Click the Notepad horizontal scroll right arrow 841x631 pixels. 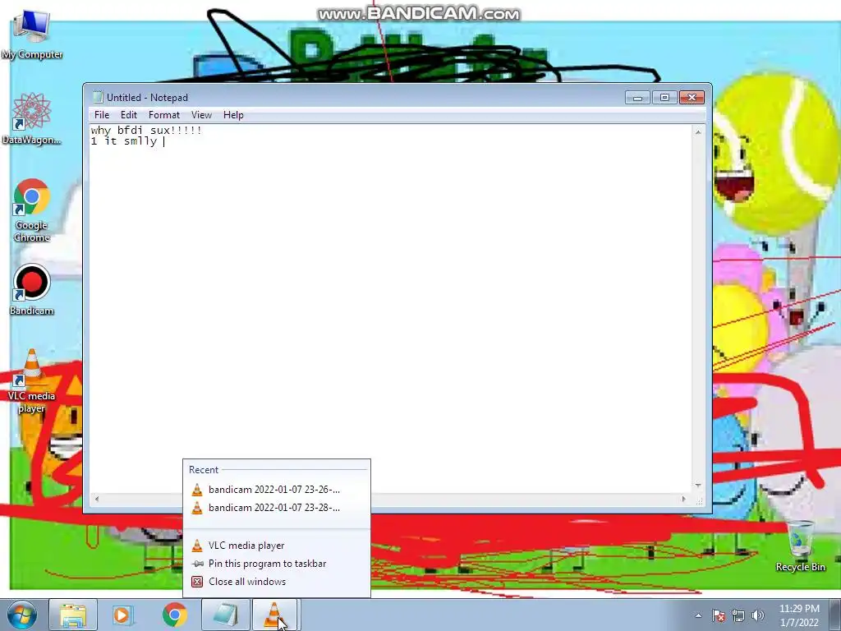pyautogui.click(x=684, y=499)
